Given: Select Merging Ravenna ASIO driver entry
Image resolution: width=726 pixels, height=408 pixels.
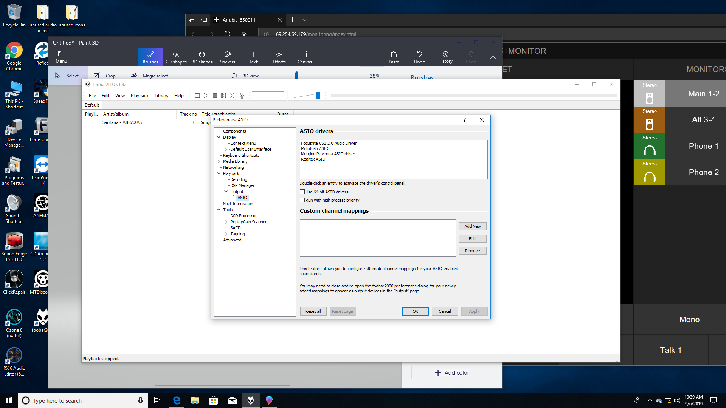Looking at the screenshot, I should pos(328,154).
